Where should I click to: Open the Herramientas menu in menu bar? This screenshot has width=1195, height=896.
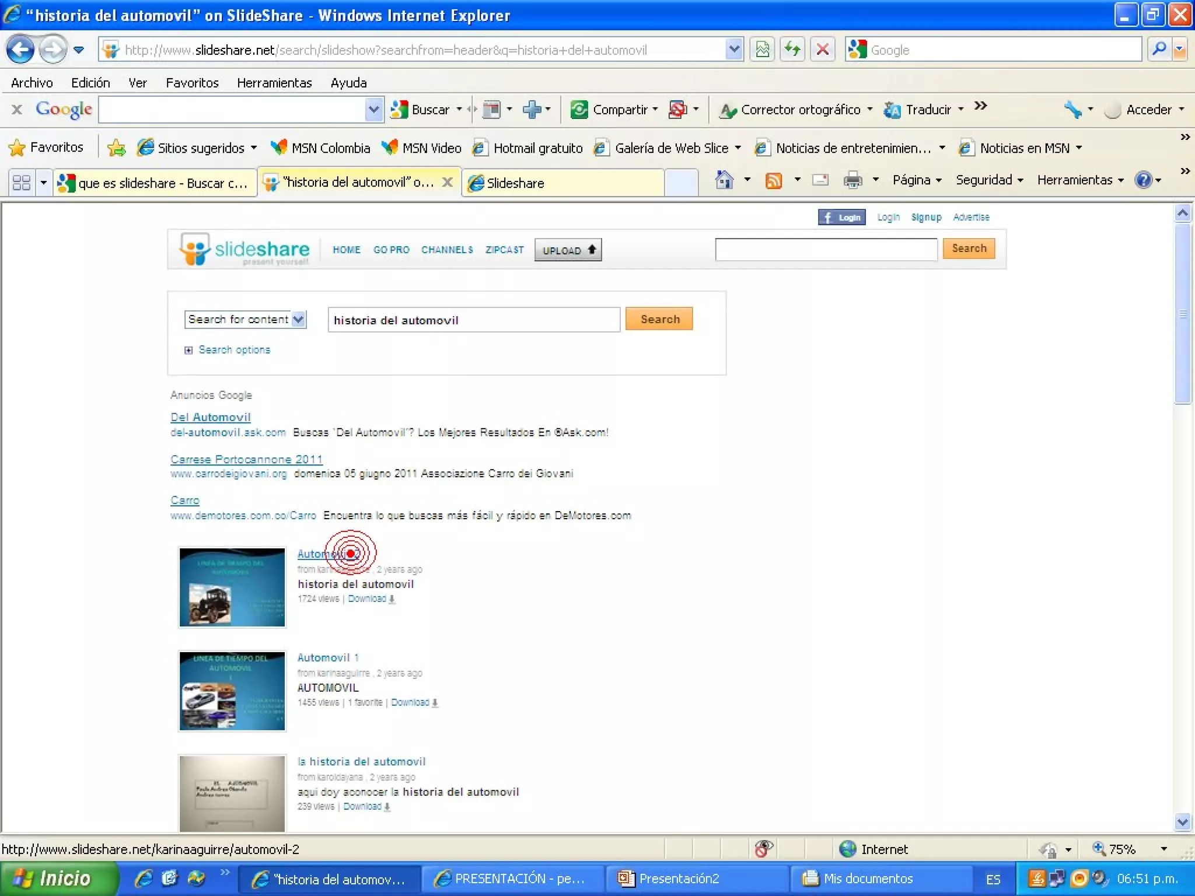[274, 83]
